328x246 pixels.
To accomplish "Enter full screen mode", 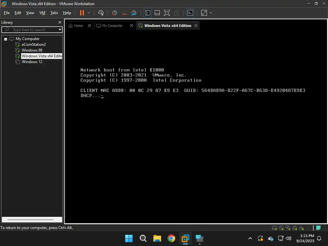I will point(167,13).
